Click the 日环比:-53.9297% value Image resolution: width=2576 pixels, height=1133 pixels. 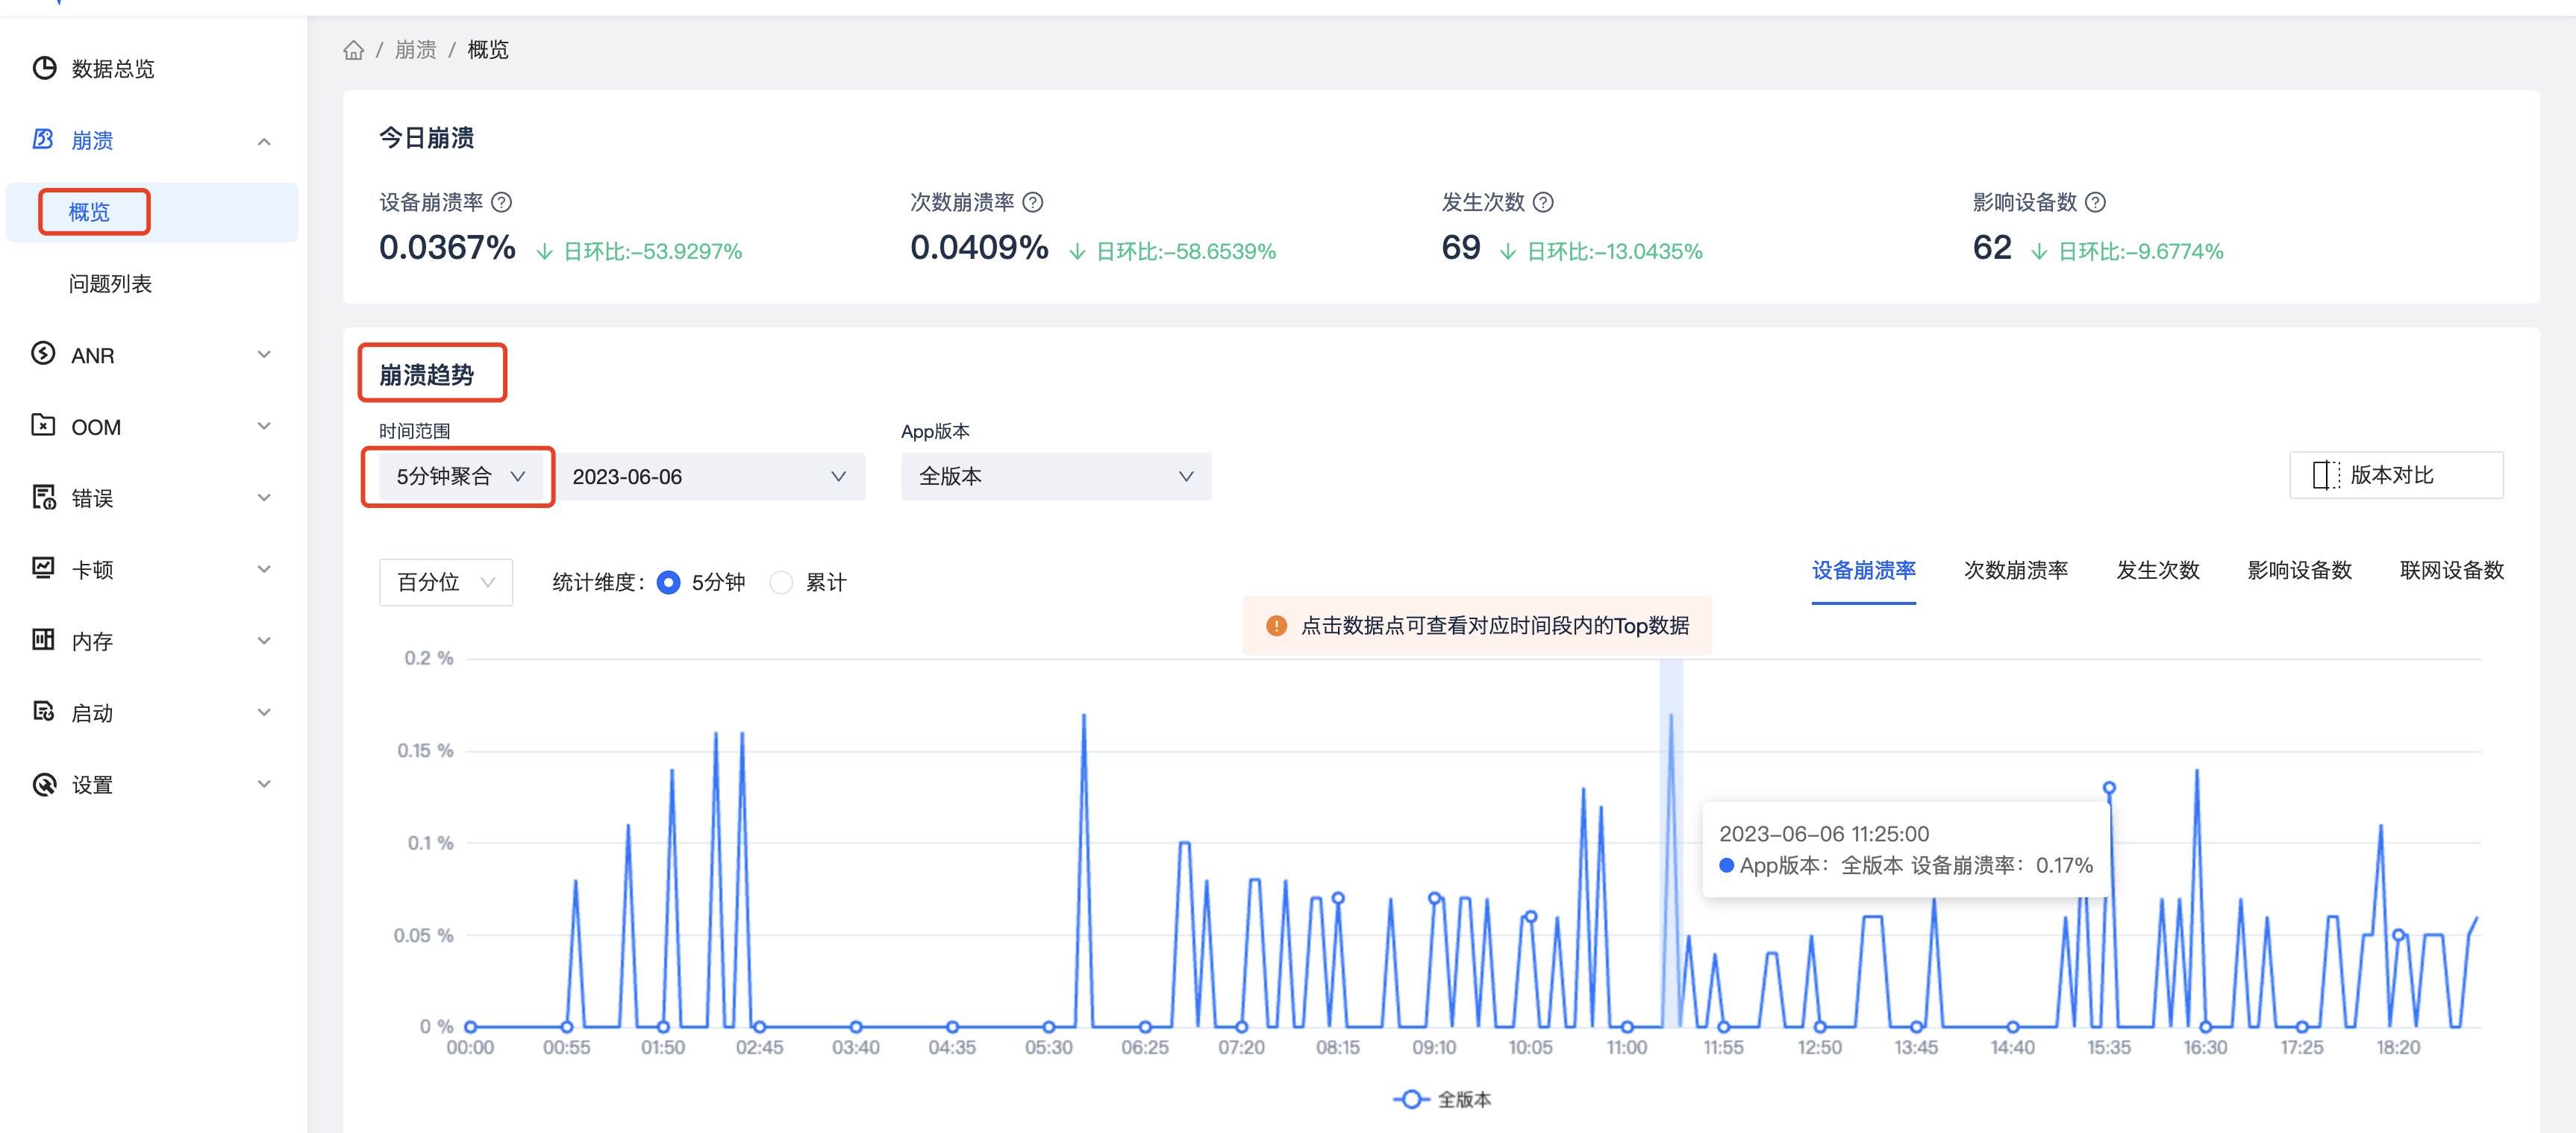652,252
